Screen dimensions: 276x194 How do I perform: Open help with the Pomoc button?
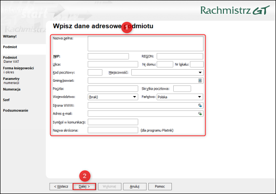tap(160, 187)
